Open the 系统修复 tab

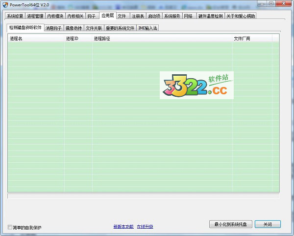pos(15,16)
